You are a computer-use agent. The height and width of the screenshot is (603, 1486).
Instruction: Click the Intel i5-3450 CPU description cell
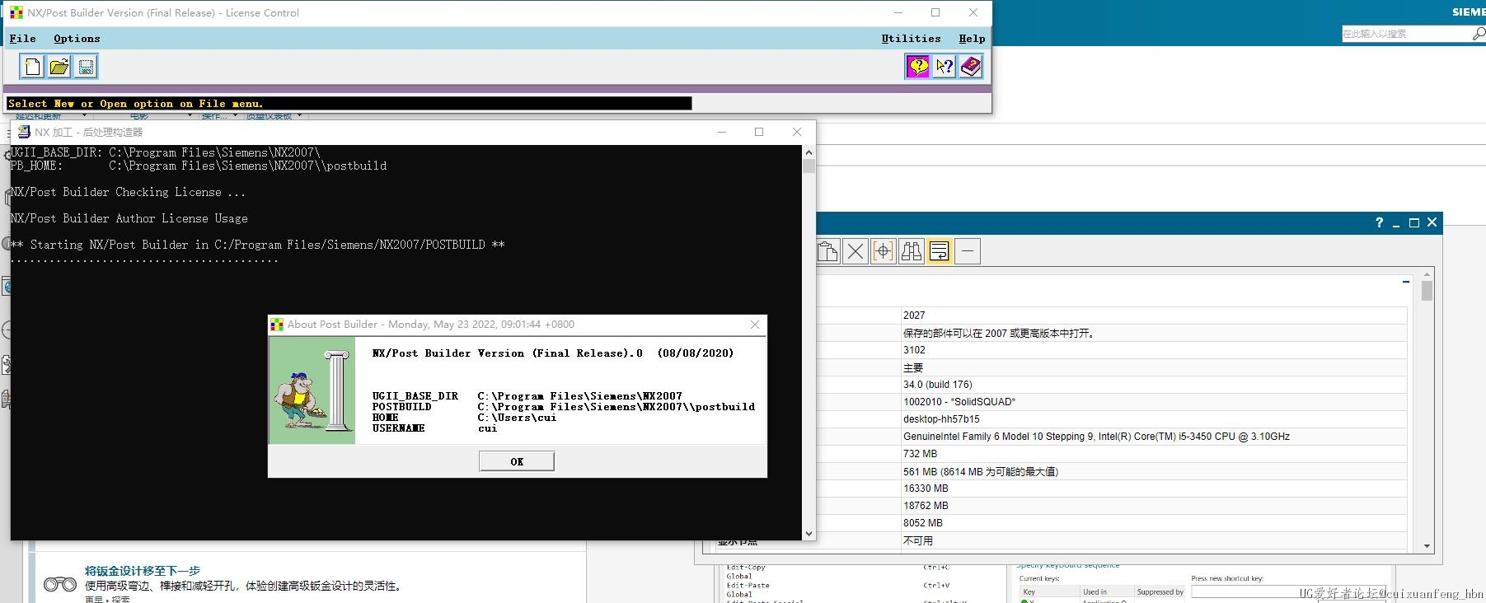pyautogui.click(x=1154, y=437)
